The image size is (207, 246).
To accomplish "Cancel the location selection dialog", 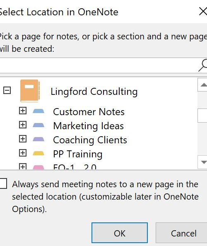I will (x=182, y=233).
